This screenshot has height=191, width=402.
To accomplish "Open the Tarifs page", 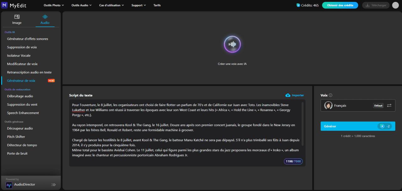I will coord(157,5).
